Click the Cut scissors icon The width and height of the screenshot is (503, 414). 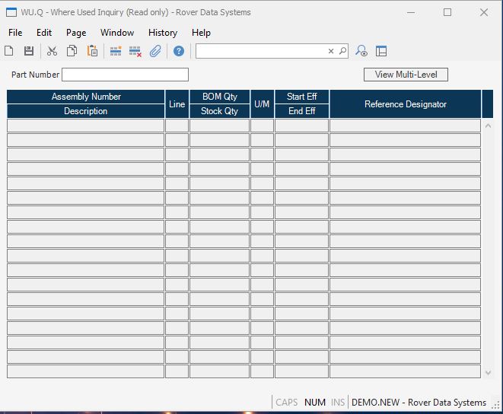(x=52, y=51)
